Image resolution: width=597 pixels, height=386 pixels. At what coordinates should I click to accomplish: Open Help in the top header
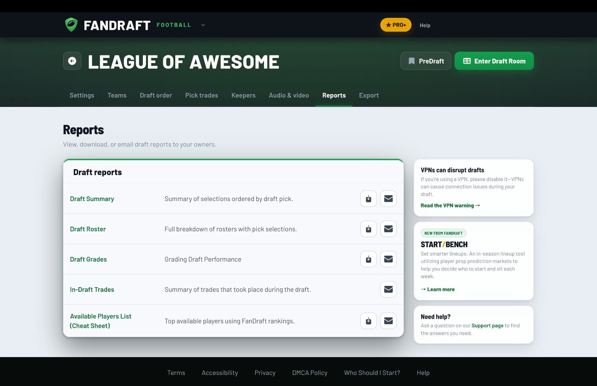coord(425,25)
